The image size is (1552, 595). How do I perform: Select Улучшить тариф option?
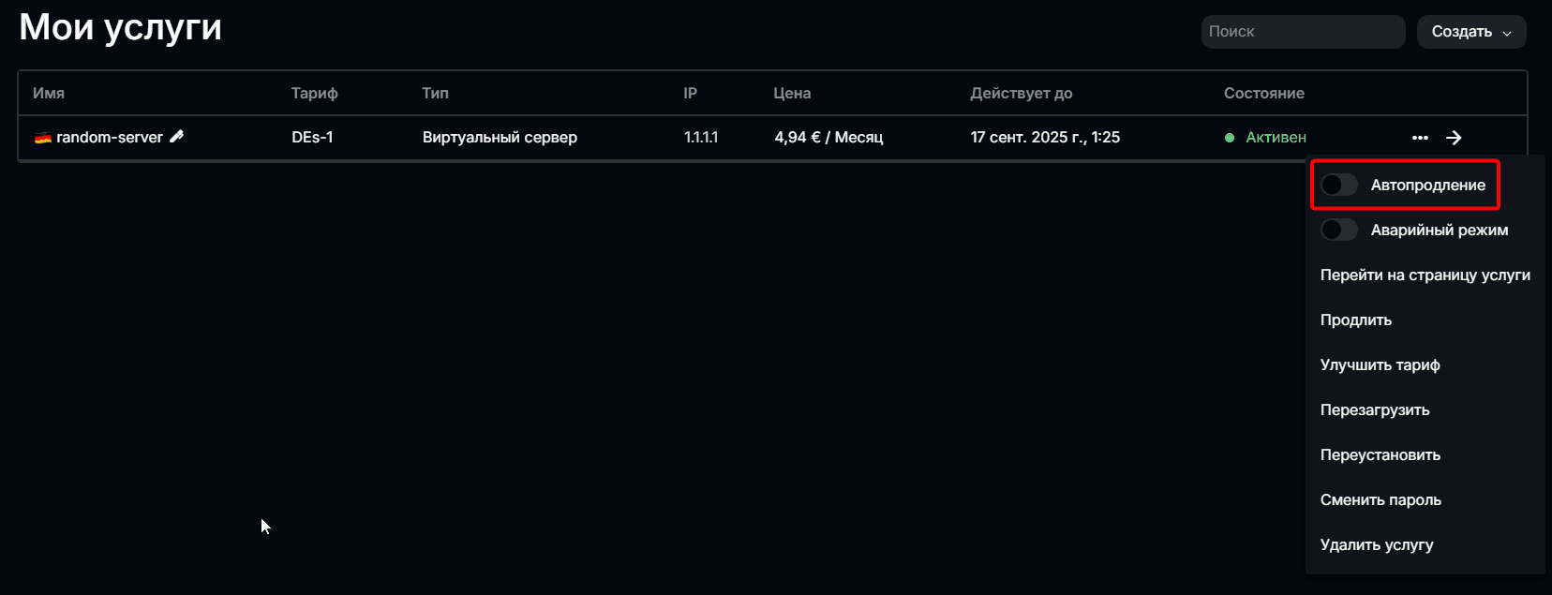[1380, 364]
